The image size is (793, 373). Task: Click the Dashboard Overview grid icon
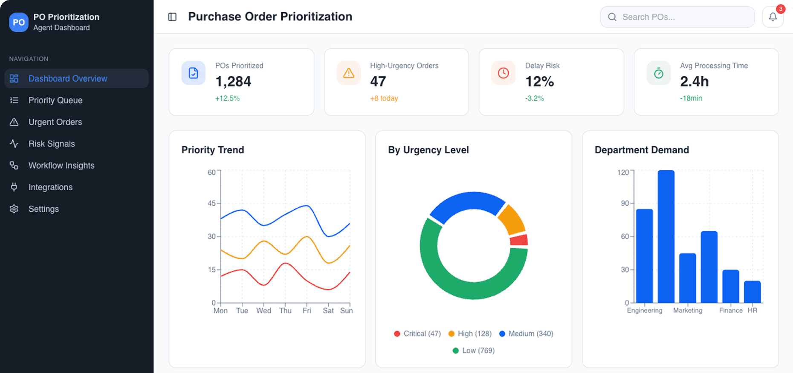tap(14, 78)
